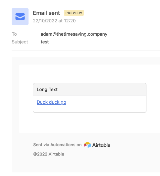This screenshot has width=160, height=176.
Task: Click the blue envelope email icon
Action: click(x=20, y=17)
